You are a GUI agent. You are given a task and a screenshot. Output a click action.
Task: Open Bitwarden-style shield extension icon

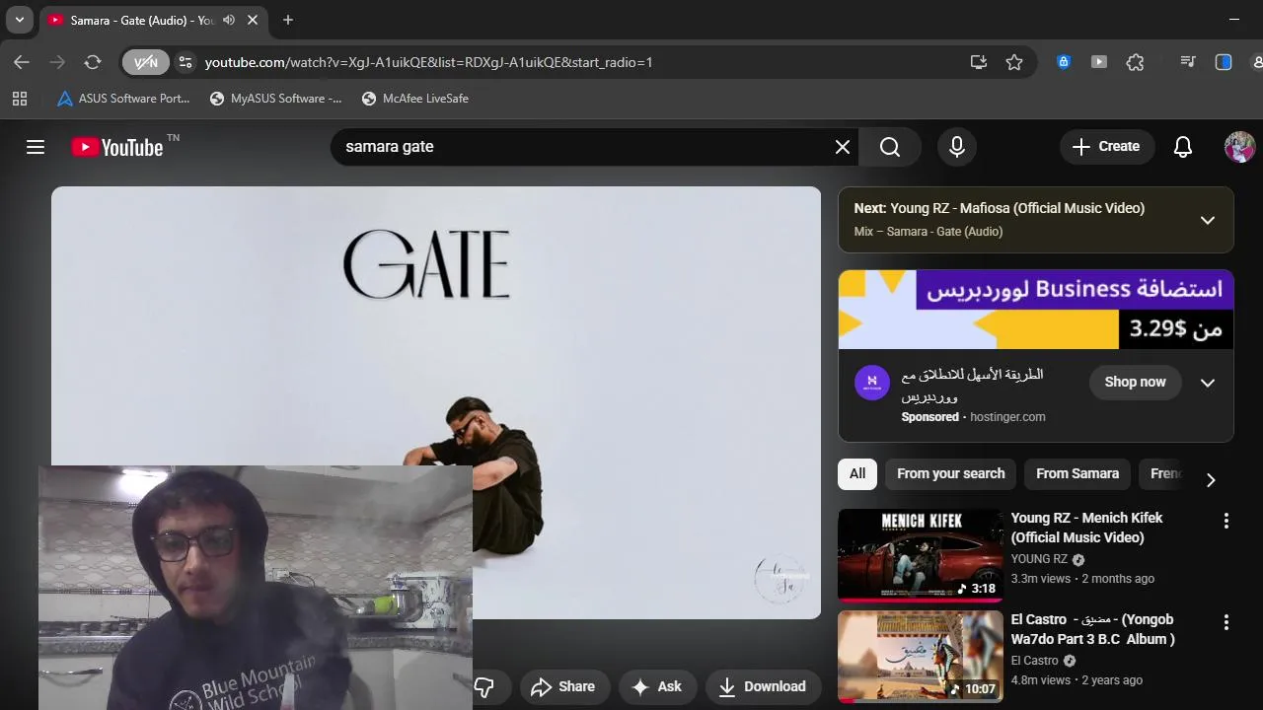(1064, 62)
